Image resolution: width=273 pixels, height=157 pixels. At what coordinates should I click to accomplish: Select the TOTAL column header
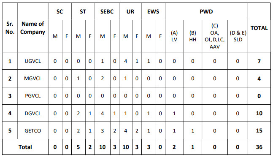coord(259,28)
